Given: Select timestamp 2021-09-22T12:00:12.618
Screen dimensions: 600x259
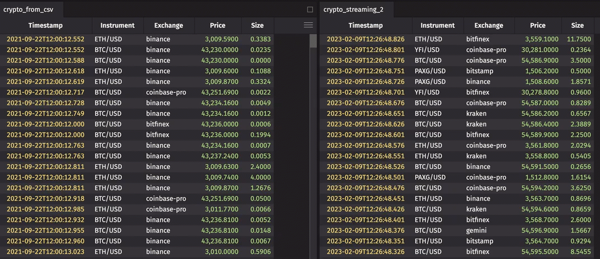Looking at the screenshot, I should click(45, 71).
